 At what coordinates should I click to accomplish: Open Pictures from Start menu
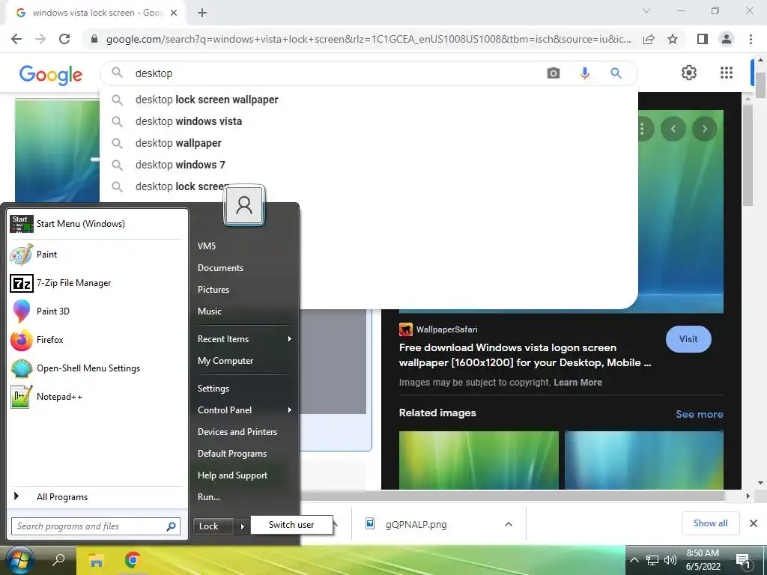click(x=213, y=290)
